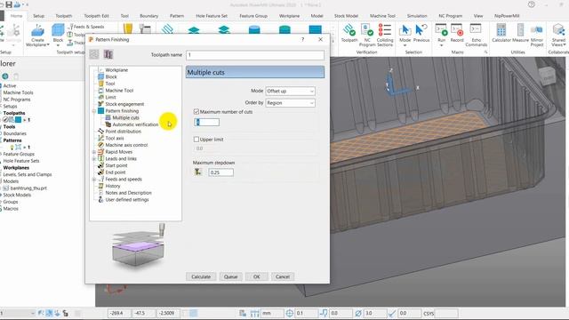Open Feeds & Speeds in ribbon
569x320 pixels.
tap(86, 27)
